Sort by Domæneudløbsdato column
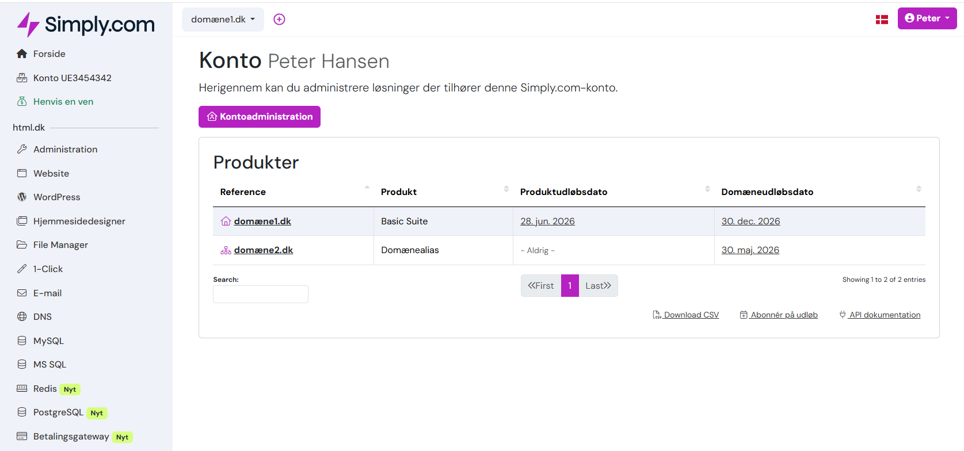Viewport: 964px width, 451px height. [767, 192]
